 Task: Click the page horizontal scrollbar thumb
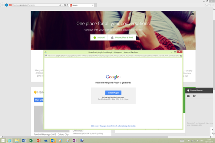86,137
